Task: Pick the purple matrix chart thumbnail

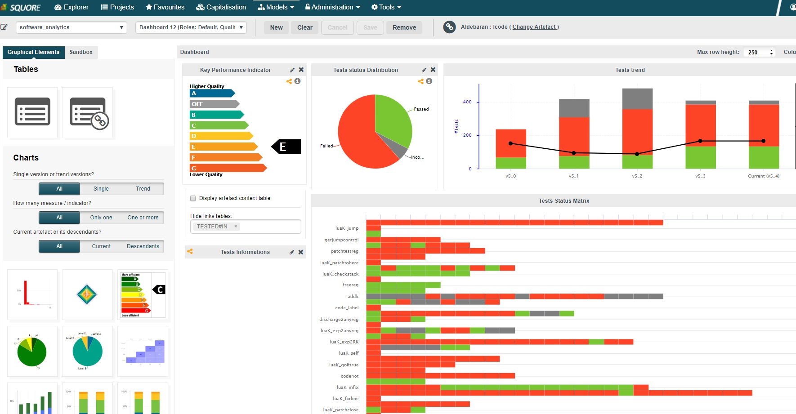Action: point(143,351)
